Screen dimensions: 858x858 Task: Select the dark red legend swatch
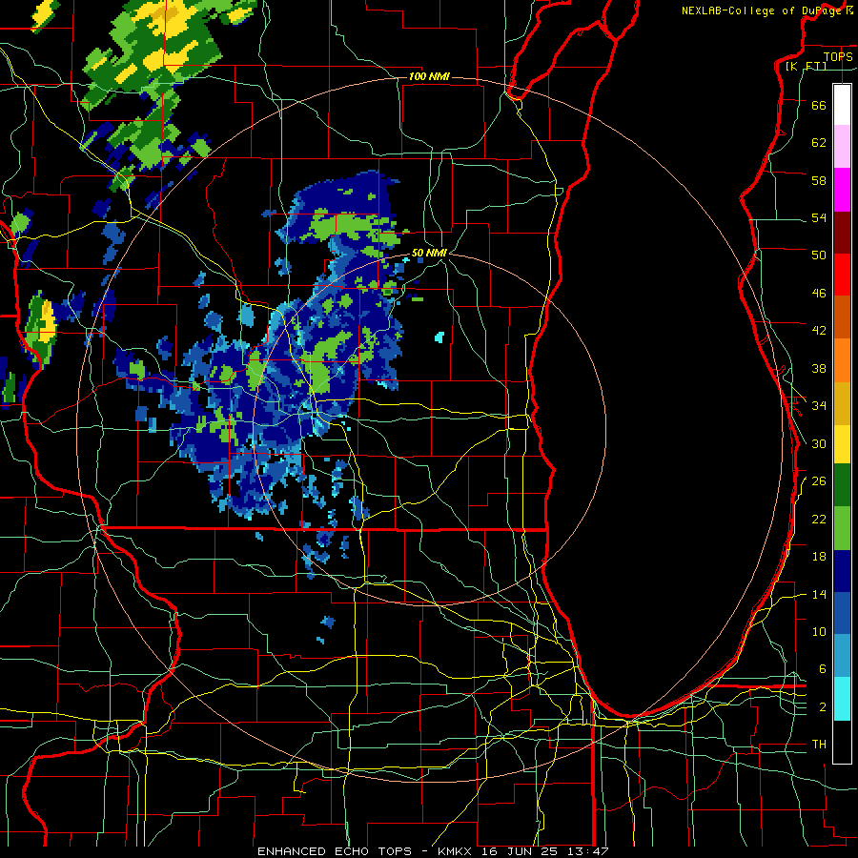pyautogui.click(x=842, y=233)
